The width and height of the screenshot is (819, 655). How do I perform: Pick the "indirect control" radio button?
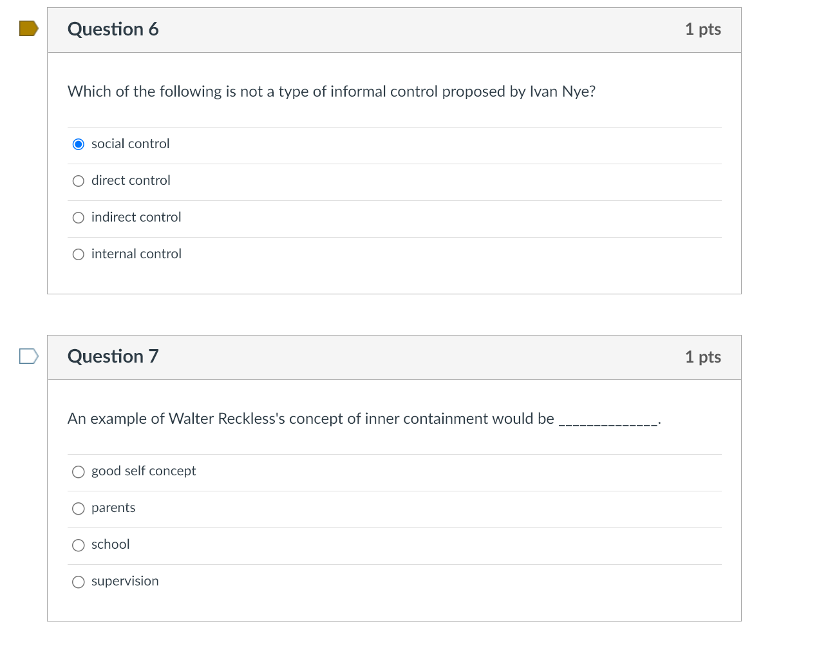point(79,218)
